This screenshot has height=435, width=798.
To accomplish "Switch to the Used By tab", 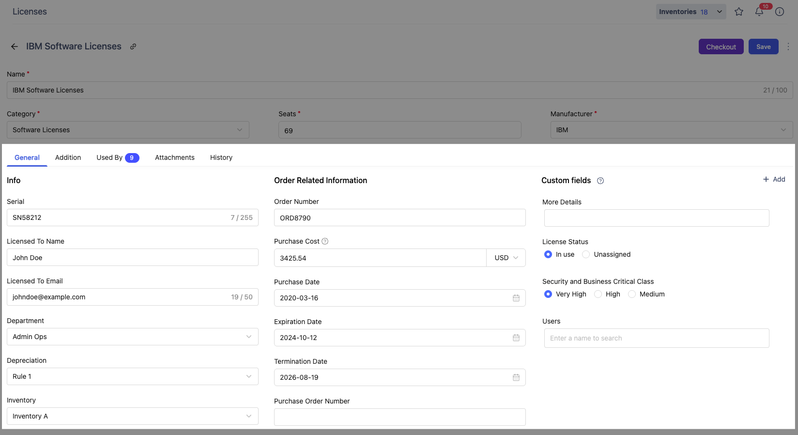I will tap(117, 157).
